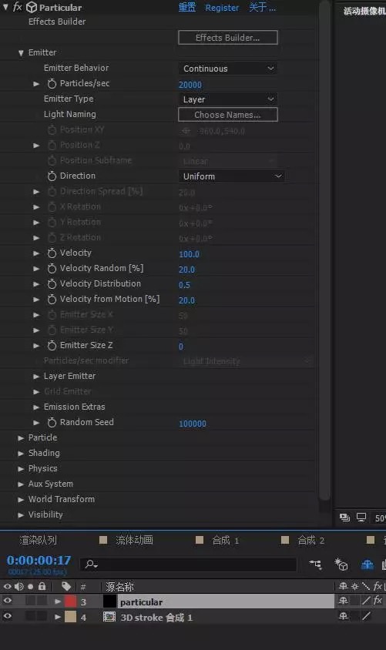The image size is (386, 650).
Task: Click the Velocity stopwatch icon
Action: tap(52, 253)
